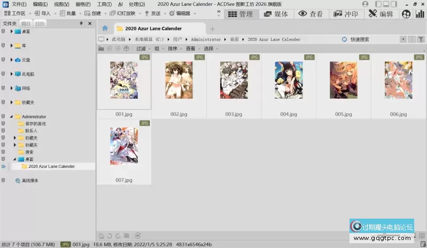427x248 pixels.
Task: Open the bar-chart statistics mode
Action: pyautogui.click(x=420, y=14)
